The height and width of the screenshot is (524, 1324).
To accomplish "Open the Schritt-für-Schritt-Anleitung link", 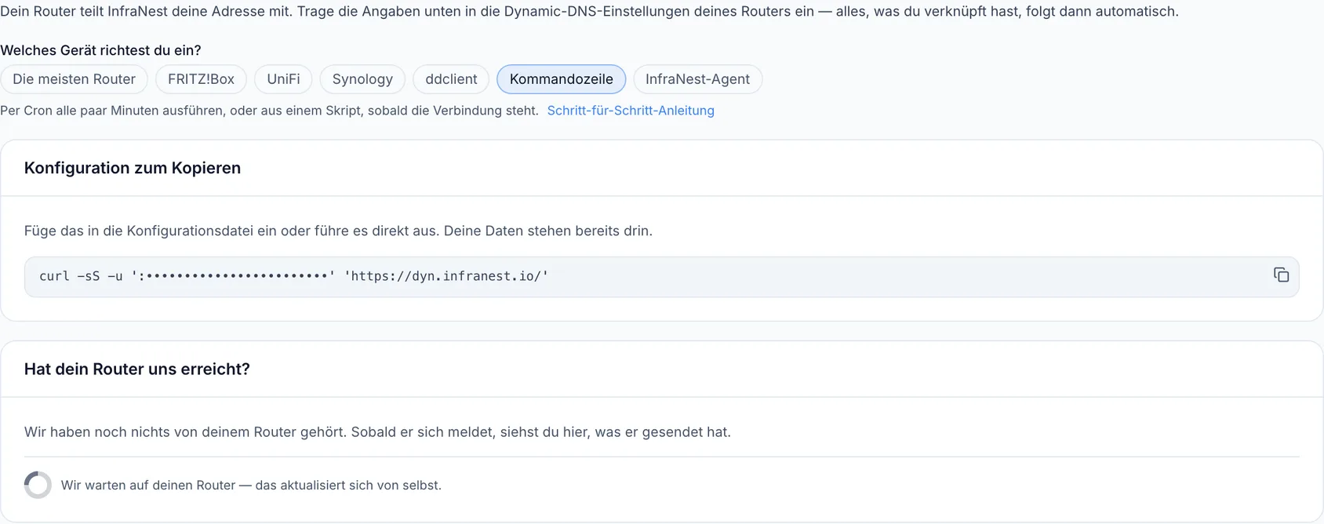I will pyautogui.click(x=631, y=111).
